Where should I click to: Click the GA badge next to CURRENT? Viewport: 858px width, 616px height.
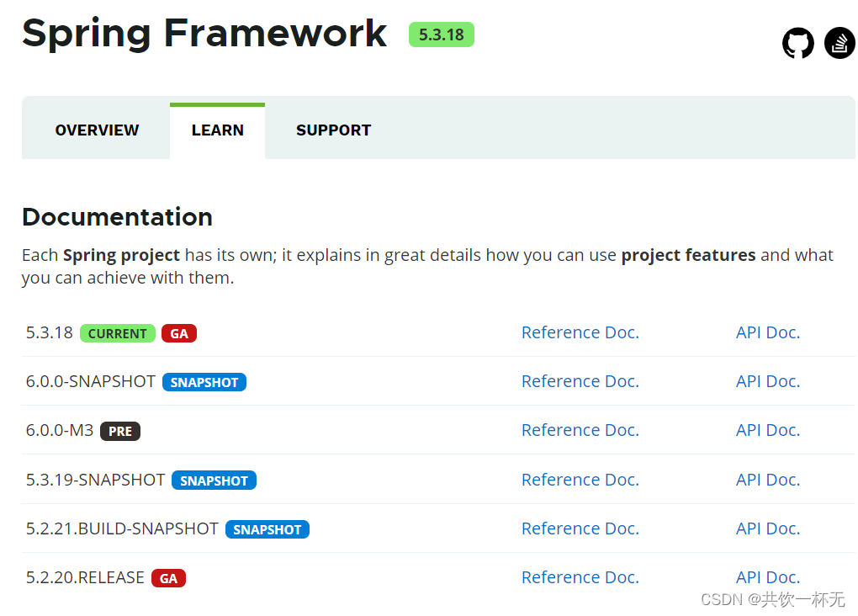coord(179,333)
